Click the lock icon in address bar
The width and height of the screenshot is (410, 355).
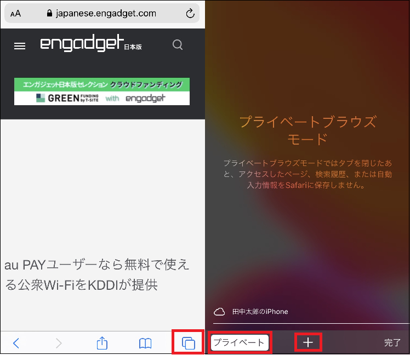tap(50, 13)
